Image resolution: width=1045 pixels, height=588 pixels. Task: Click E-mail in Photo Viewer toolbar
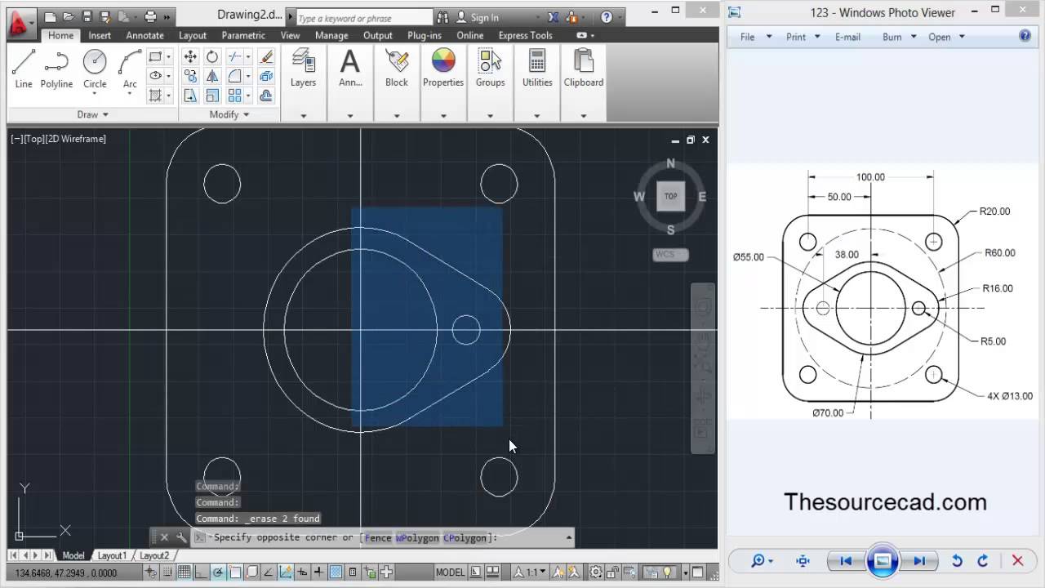tap(847, 37)
